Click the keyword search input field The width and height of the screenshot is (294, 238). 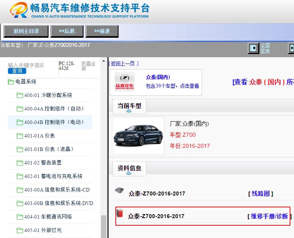pyautogui.click(x=26, y=65)
